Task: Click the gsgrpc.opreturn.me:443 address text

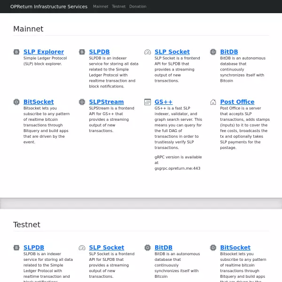Action: pos(177,168)
